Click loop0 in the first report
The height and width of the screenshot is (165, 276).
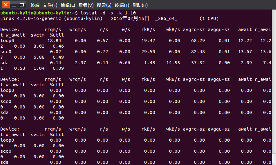(7, 41)
